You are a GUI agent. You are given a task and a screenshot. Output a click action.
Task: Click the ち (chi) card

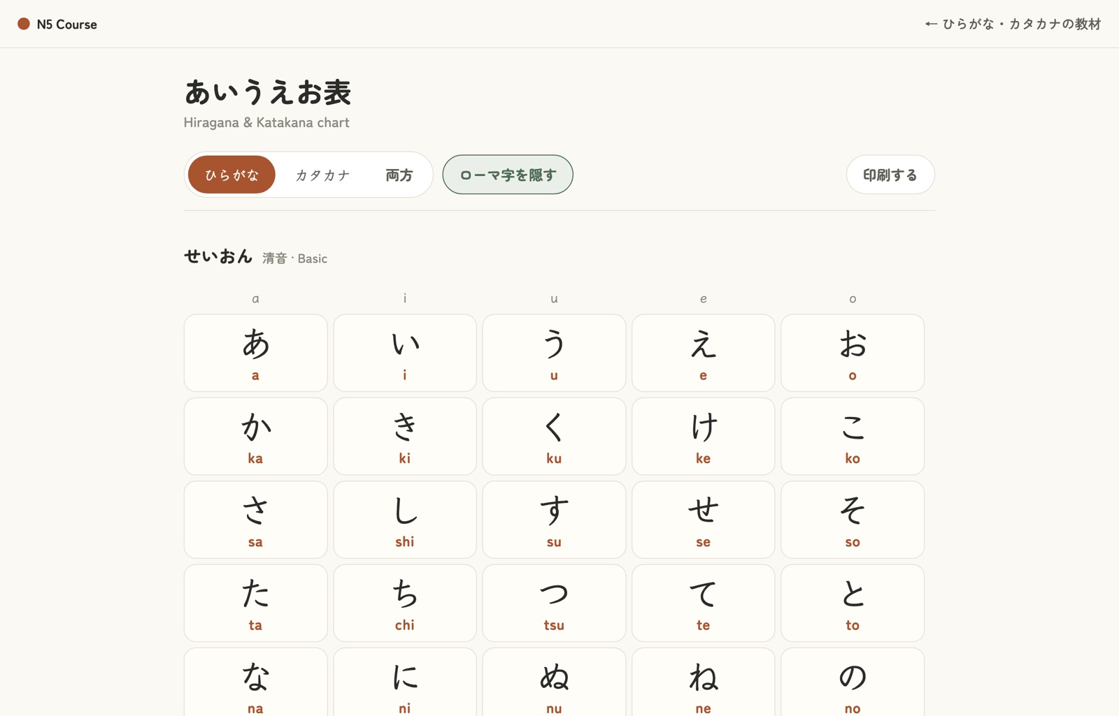point(405,603)
